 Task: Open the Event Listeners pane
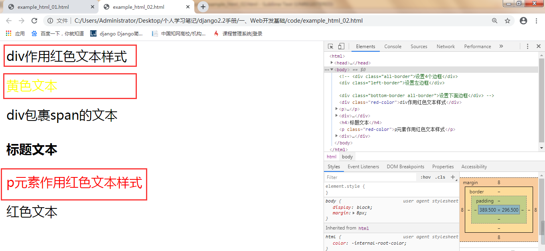point(363,167)
